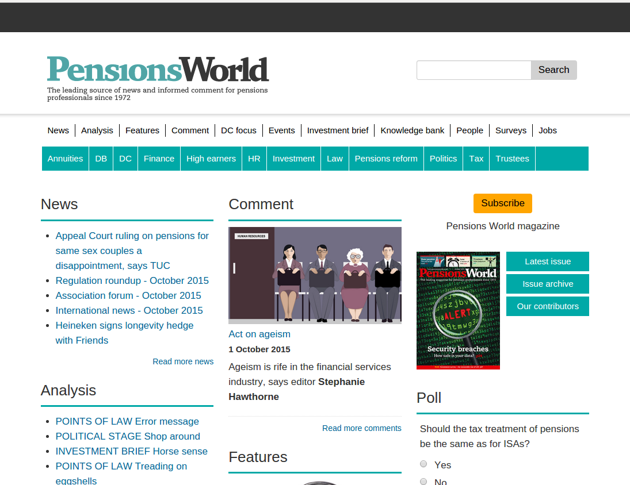
Task: Select the Annuities topic tab
Action: point(65,159)
